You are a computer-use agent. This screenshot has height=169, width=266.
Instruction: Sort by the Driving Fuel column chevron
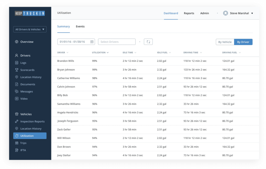(x=240, y=53)
